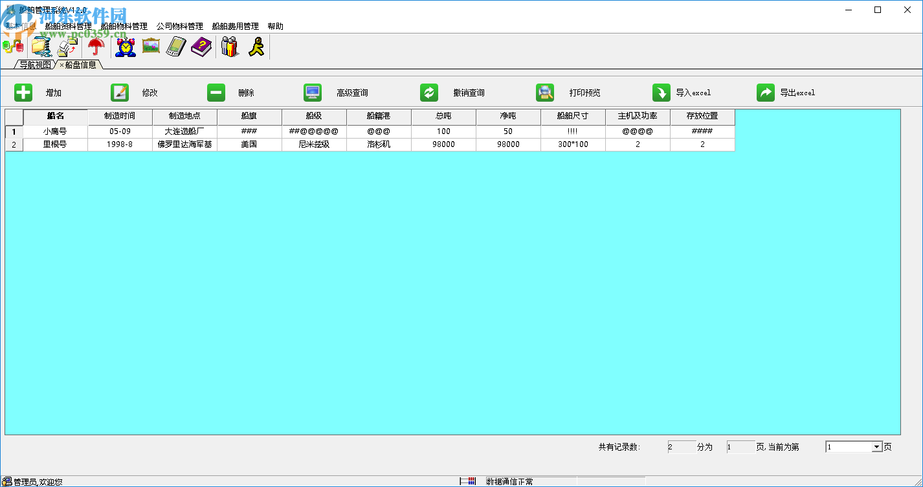Click the 船级 column header
The image size is (923, 487).
315,117
